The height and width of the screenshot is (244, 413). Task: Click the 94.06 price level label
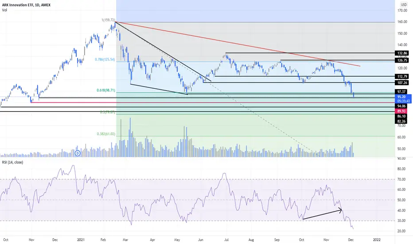pyautogui.click(x=401, y=106)
